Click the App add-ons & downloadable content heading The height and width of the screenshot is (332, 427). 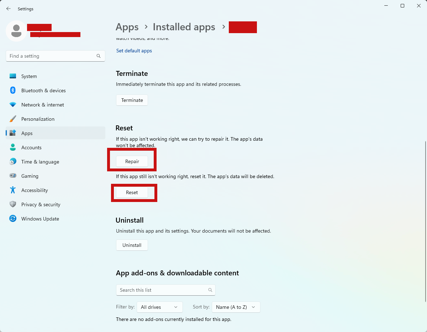[x=177, y=273]
